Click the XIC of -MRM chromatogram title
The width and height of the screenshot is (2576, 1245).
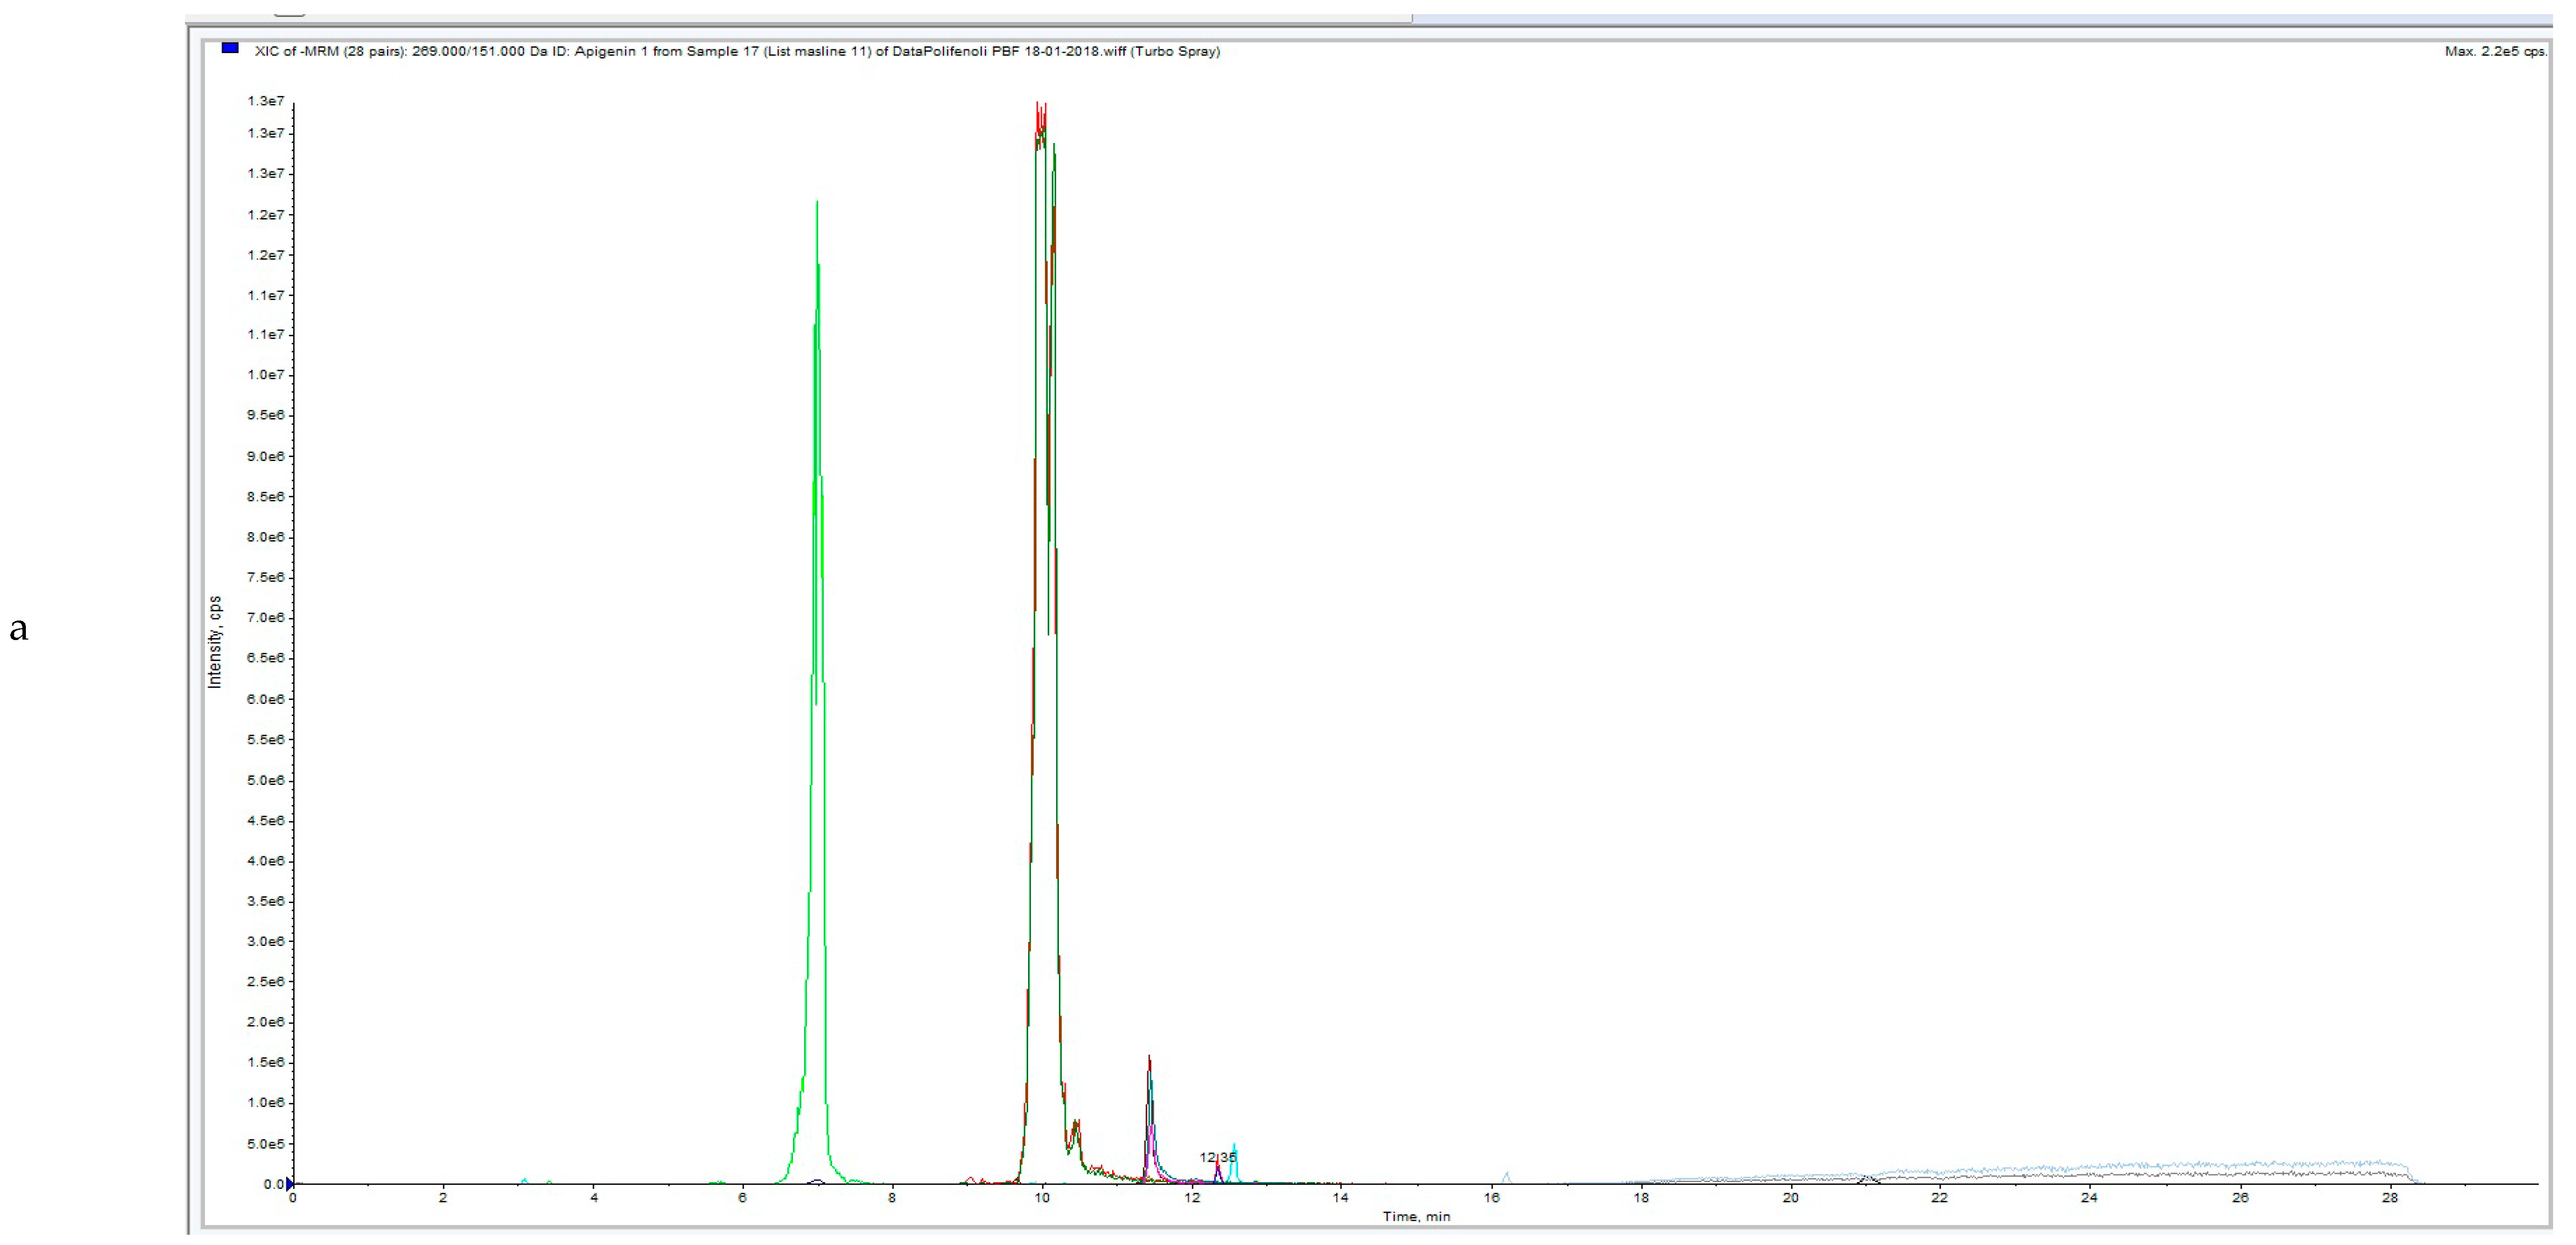[x=737, y=51]
